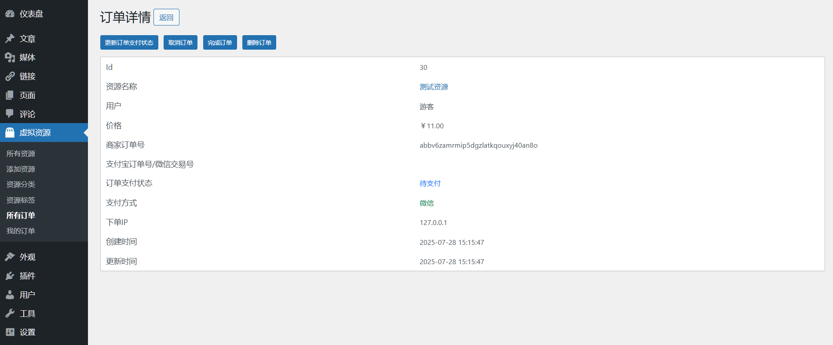Click the 页面 pages icon
Image resolution: width=833 pixels, height=345 pixels.
10,95
